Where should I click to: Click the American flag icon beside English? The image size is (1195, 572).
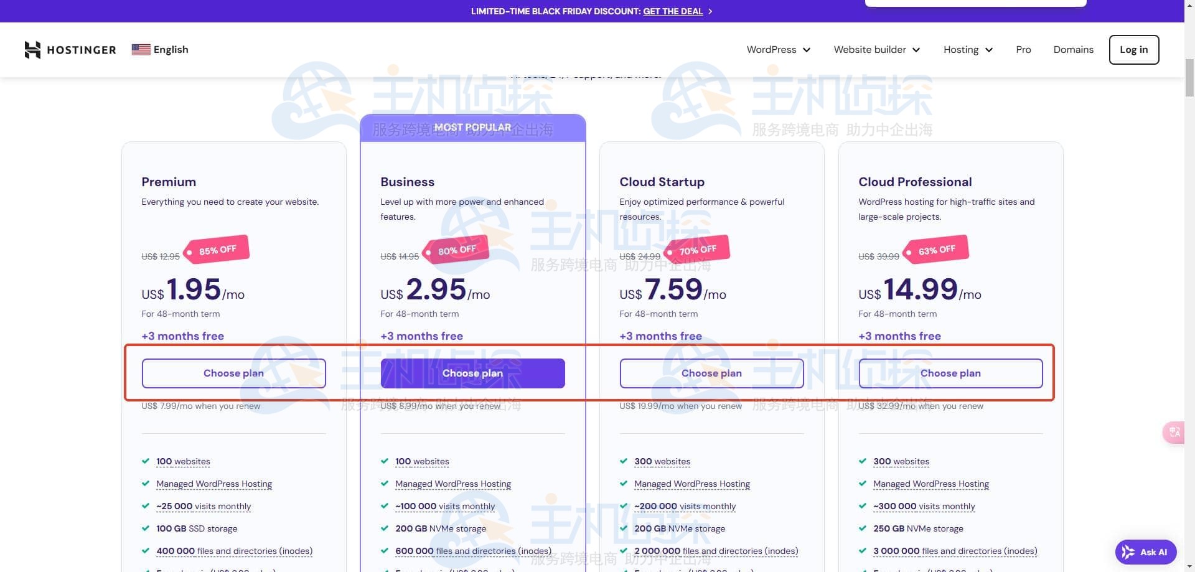coord(141,49)
